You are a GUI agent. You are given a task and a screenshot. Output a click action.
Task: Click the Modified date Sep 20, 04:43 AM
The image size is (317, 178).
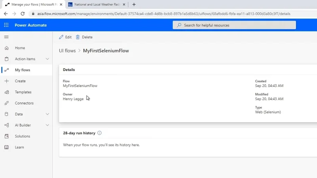tap(269, 99)
